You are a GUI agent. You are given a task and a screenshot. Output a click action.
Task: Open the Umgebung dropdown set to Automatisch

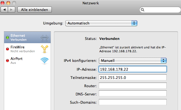click(x=101, y=23)
